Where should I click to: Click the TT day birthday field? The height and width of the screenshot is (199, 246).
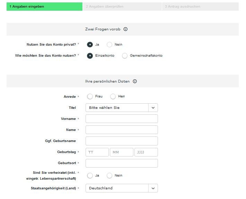97,152
